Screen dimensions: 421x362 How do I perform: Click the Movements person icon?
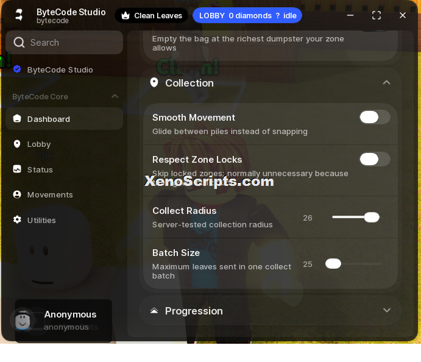[x=17, y=194]
